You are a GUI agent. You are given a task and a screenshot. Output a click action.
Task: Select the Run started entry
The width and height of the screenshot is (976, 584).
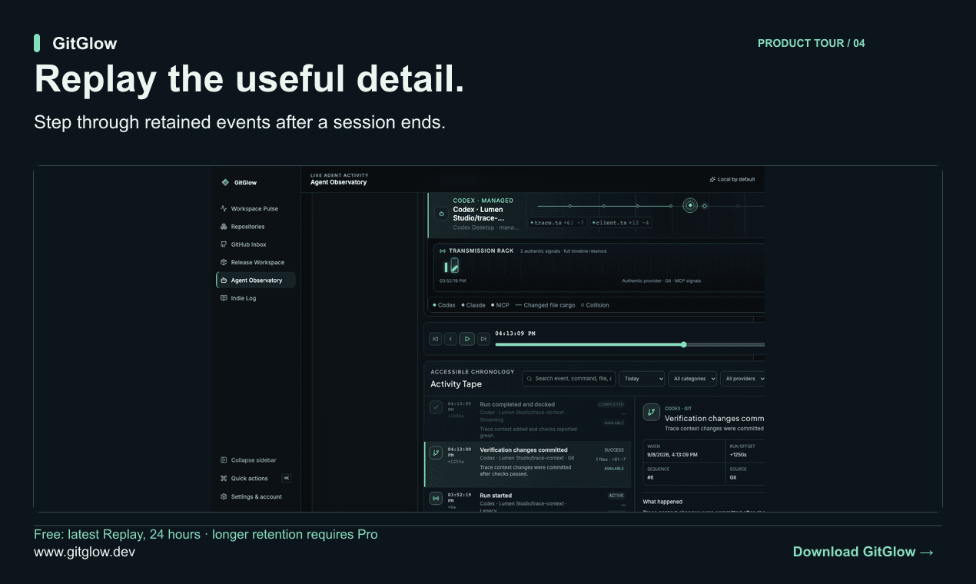pyautogui.click(x=527, y=500)
